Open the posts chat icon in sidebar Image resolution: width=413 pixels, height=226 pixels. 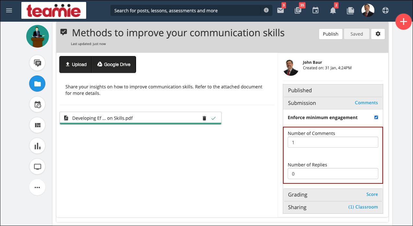37,63
